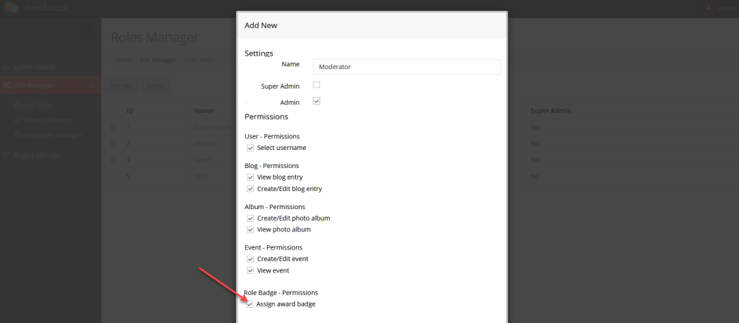Screen dimensions: 739x323
Task: Open the Super Admin role link
Action: click(x=211, y=127)
